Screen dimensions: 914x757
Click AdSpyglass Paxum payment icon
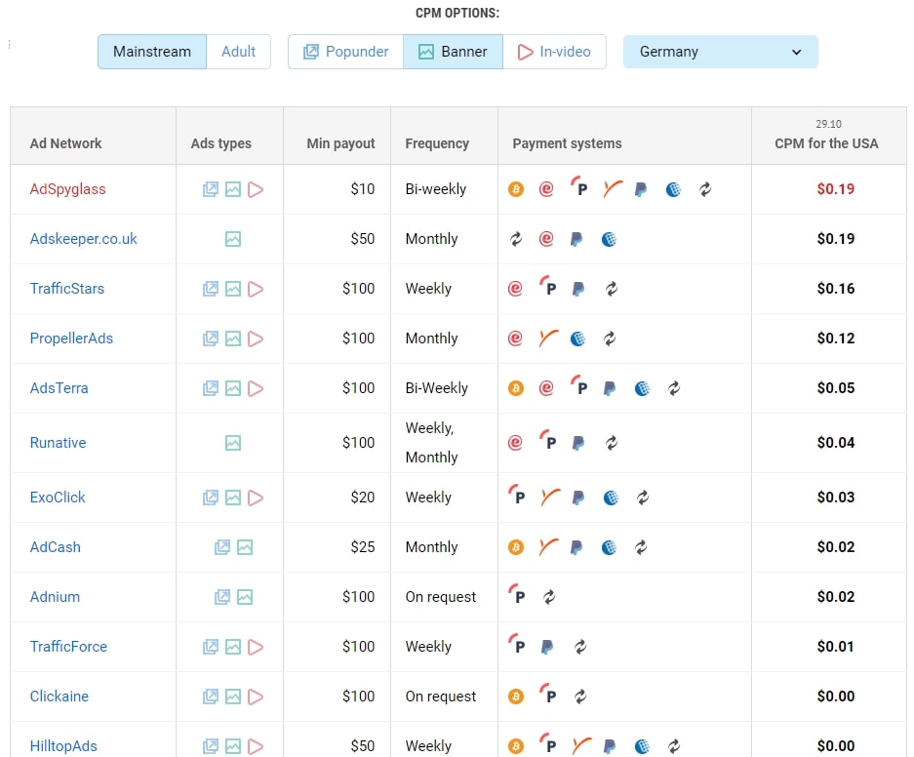pyautogui.click(x=578, y=187)
